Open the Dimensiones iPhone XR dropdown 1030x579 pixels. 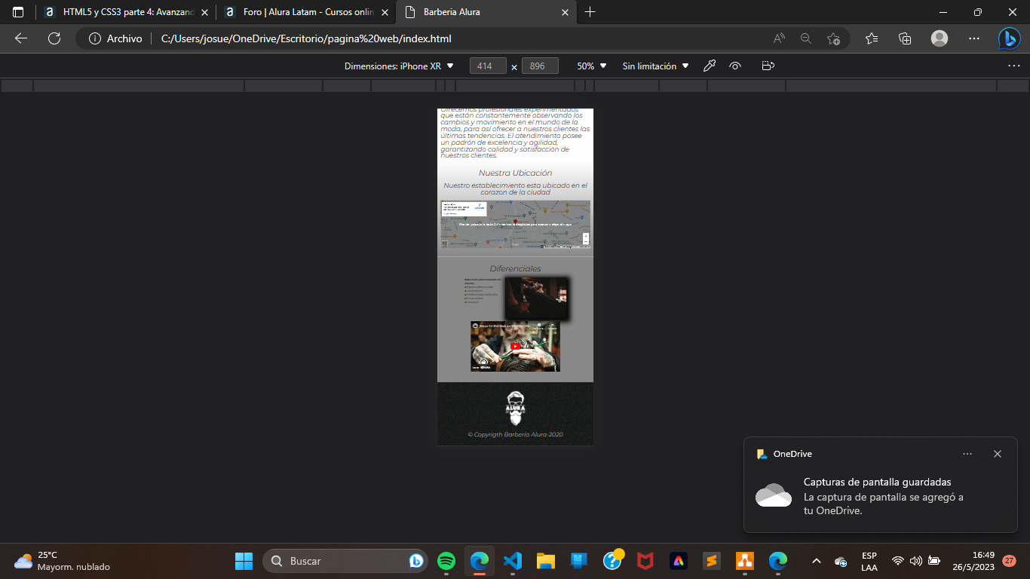tap(399, 66)
